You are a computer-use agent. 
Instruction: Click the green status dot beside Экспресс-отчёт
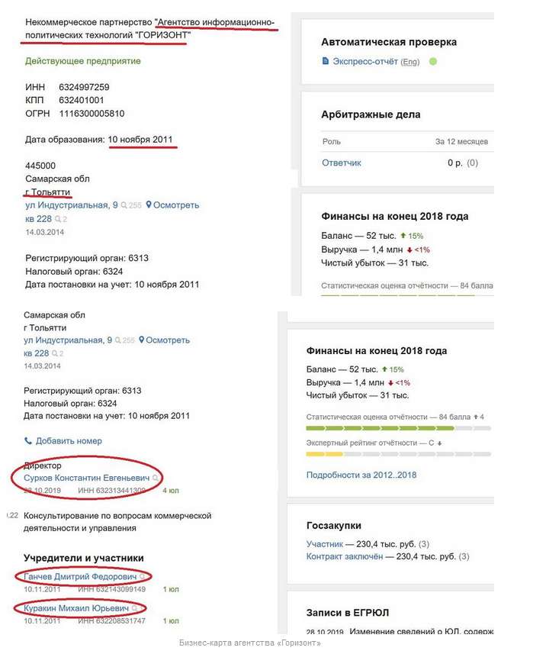pyautogui.click(x=433, y=61)
